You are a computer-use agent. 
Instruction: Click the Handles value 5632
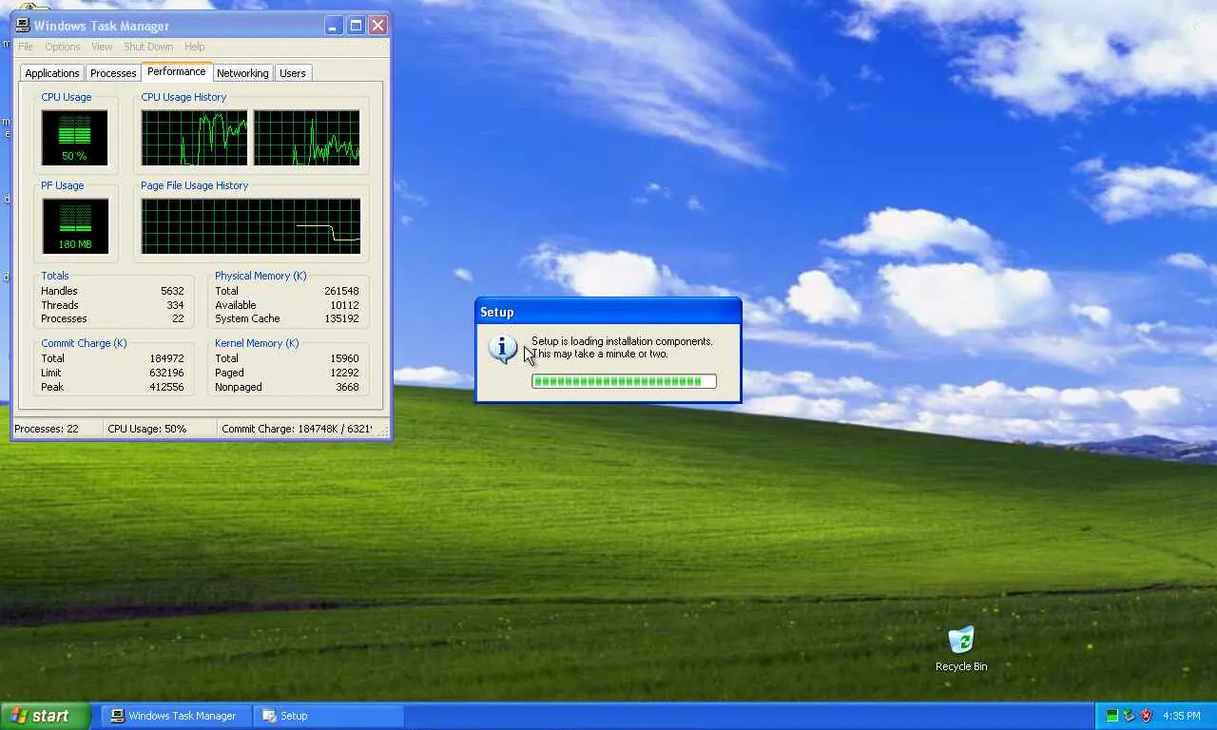172,291
